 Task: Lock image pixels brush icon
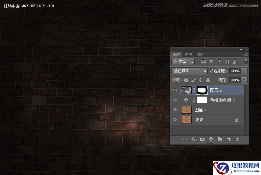coord(193,80)
